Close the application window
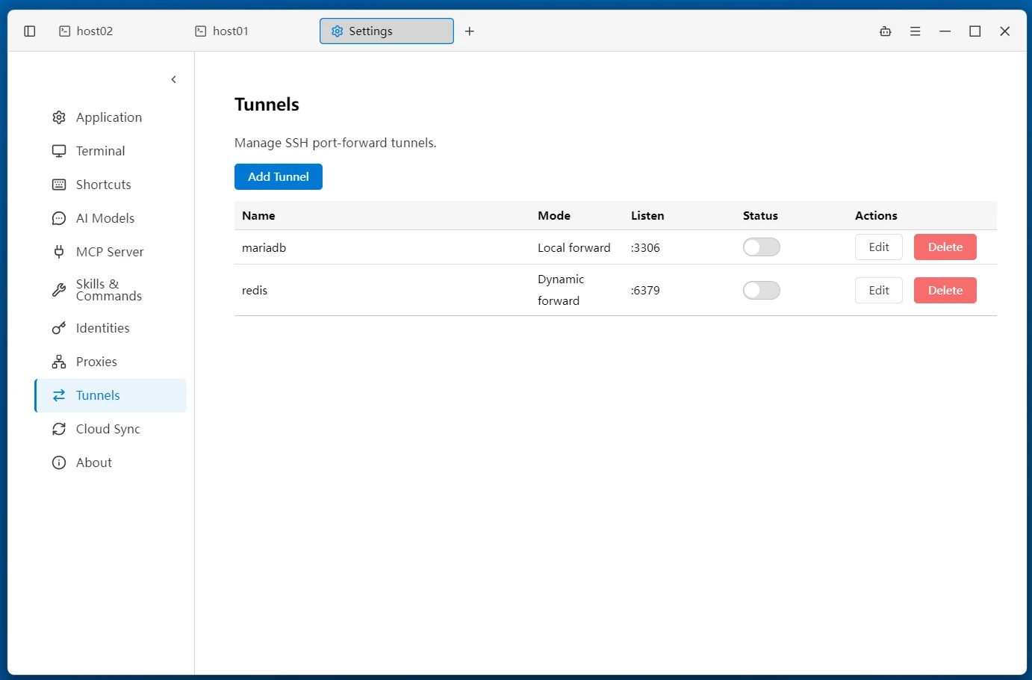1032x680 pixels. tap(1005, 31)
